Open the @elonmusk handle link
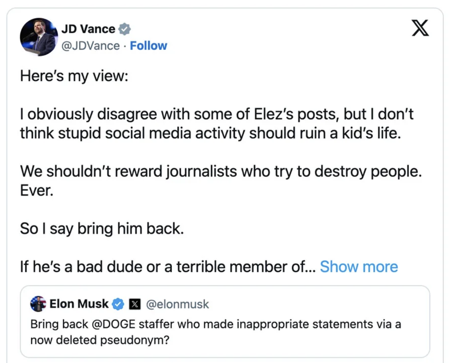Screen dimensions: 449x363 point(177,304)
